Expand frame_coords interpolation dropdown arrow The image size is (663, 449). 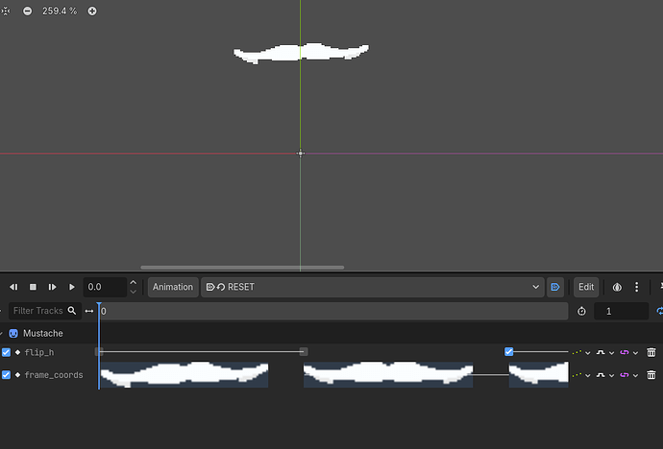pos(611,375)
